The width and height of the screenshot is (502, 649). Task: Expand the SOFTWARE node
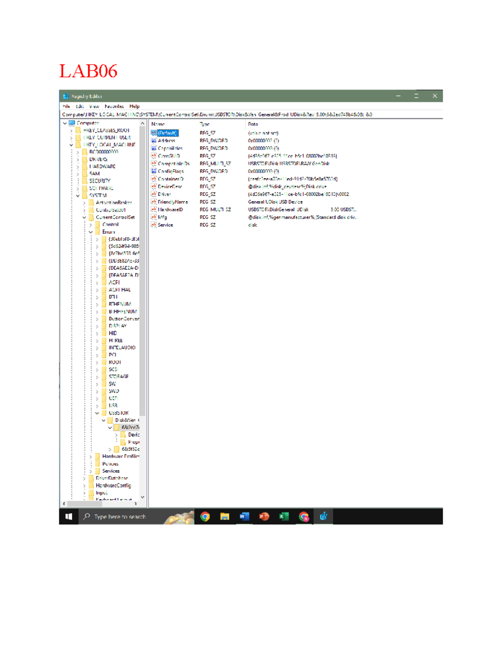(78, 188)
